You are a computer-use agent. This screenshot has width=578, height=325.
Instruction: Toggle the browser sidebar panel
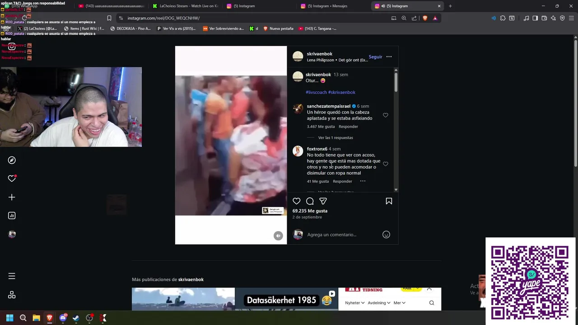[535, 18]
